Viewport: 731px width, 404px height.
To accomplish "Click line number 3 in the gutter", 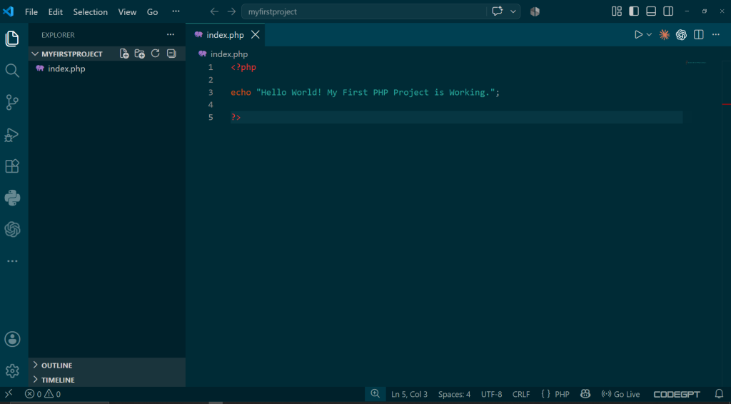I will pos(211,92).
